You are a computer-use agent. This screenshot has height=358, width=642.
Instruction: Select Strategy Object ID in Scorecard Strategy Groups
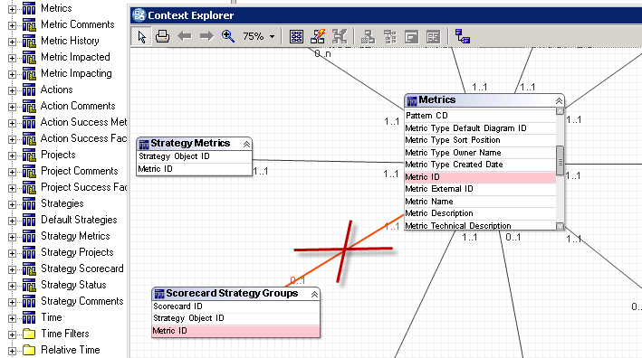(235, 318)
